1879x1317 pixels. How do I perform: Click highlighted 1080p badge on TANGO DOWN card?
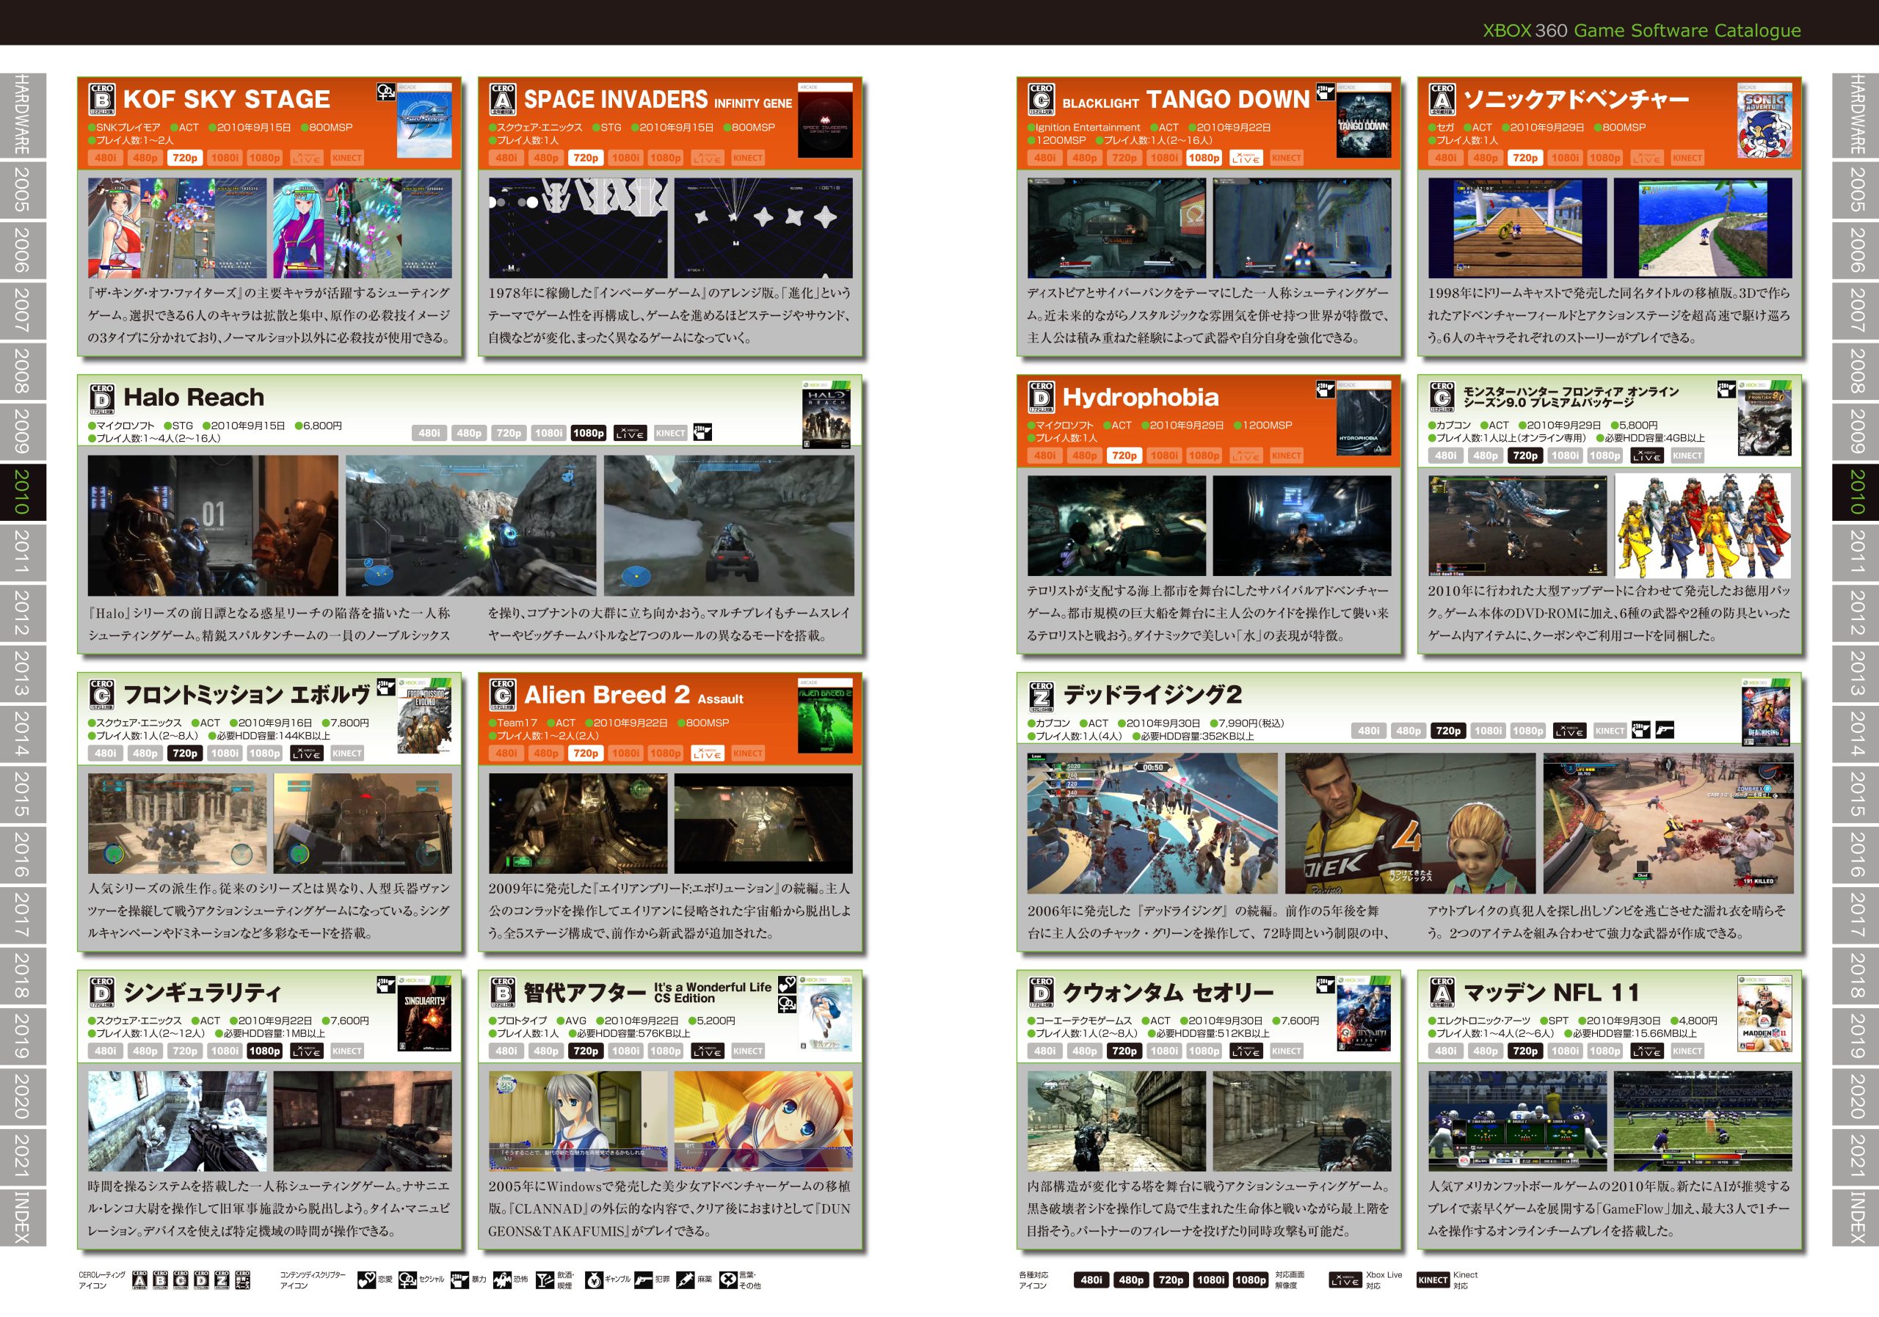click(1204, 158)
